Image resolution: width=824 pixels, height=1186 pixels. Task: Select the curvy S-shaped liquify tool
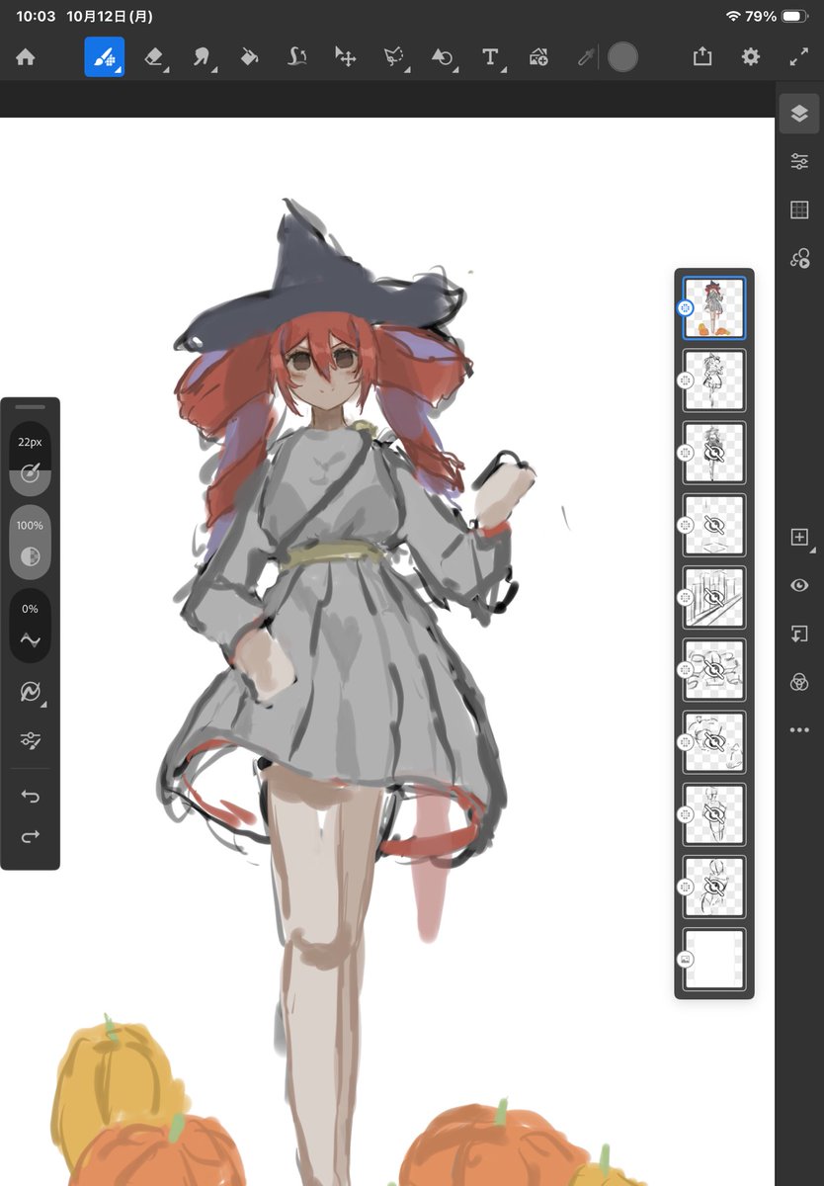[x=296, y=57]
